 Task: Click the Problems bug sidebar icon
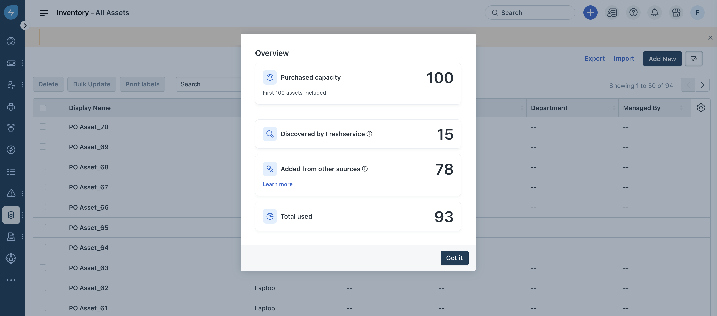pos(11,106)
